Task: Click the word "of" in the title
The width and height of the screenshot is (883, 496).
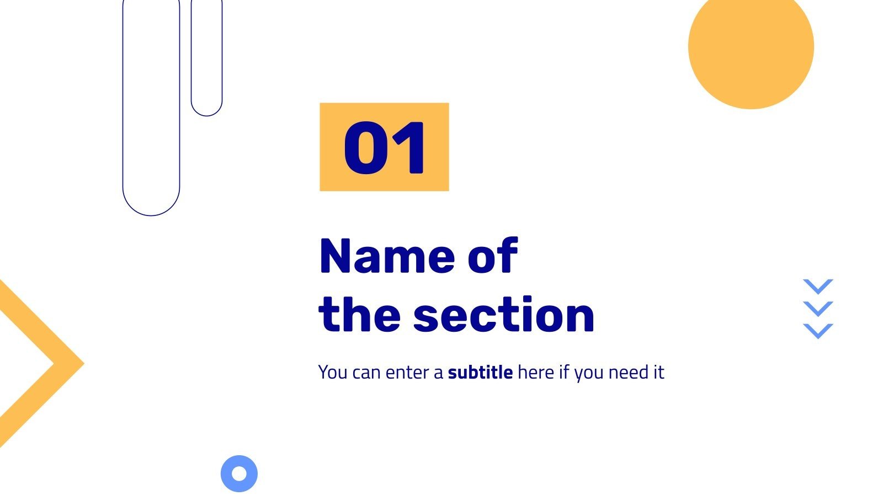Action: 493,256
